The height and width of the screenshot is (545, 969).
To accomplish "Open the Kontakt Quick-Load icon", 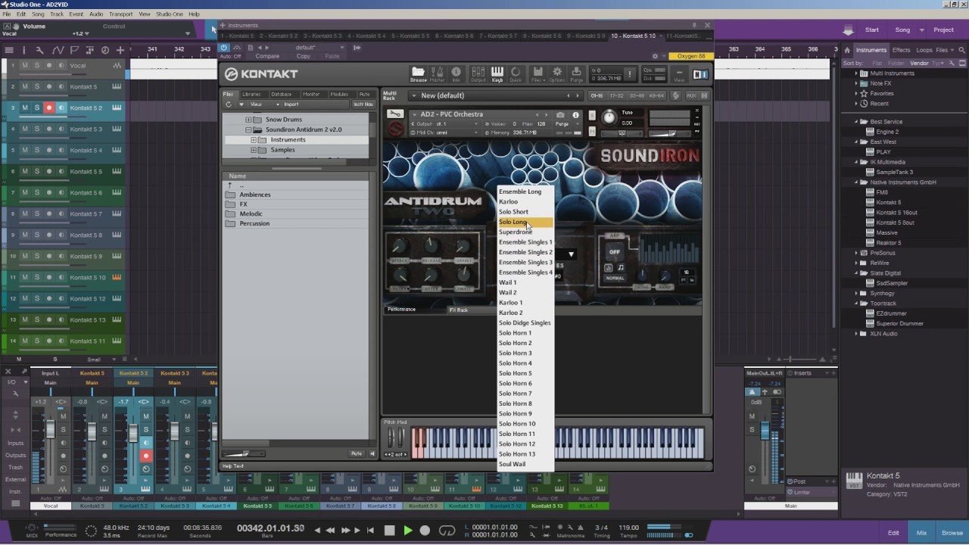I will 516,73.
